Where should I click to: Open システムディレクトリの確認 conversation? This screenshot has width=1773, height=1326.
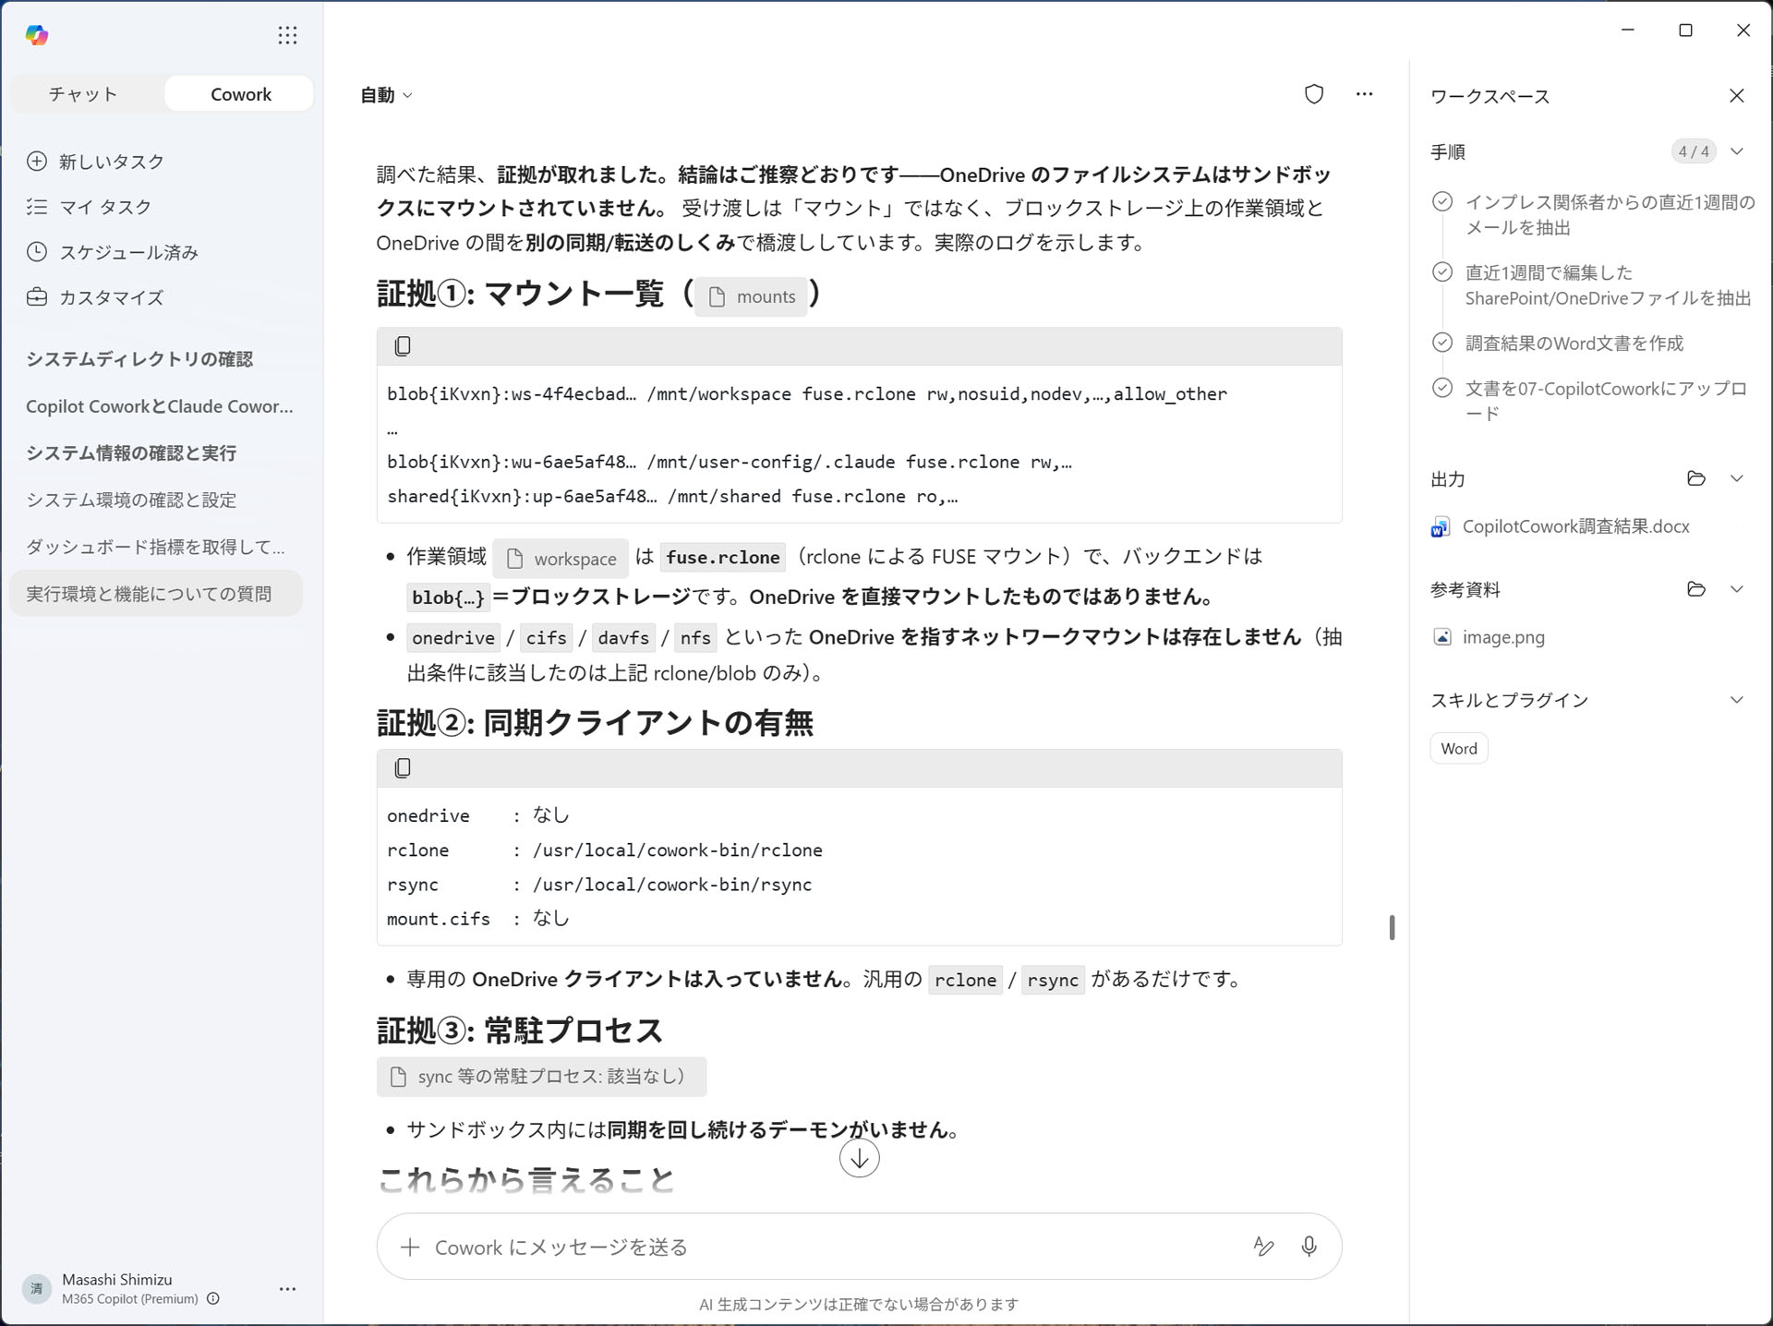(x=139, y=359)
